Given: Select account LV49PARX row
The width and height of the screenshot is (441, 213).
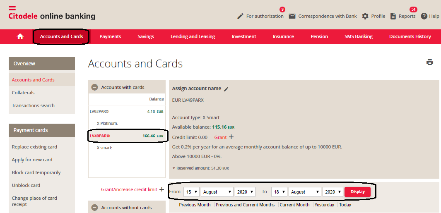Looking at the screenshot, I should (x=127, y=136).
